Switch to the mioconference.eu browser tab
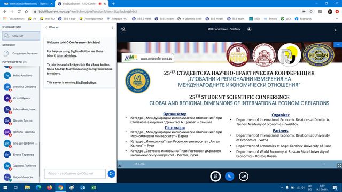 (27, 4)
